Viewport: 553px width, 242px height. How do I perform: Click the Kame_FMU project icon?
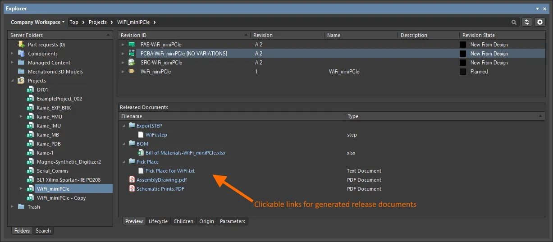tap(30, 117)
